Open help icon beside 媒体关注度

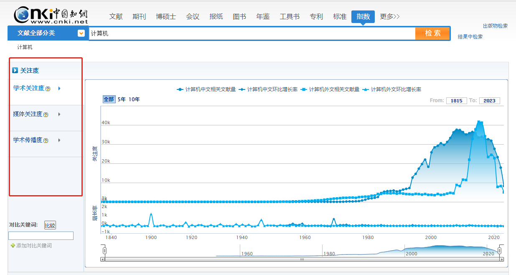46,115
